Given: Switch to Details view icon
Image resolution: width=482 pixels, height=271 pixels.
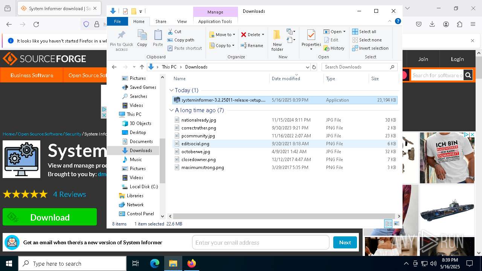Looking at the screenshot, I should click(x=388, y=224).
